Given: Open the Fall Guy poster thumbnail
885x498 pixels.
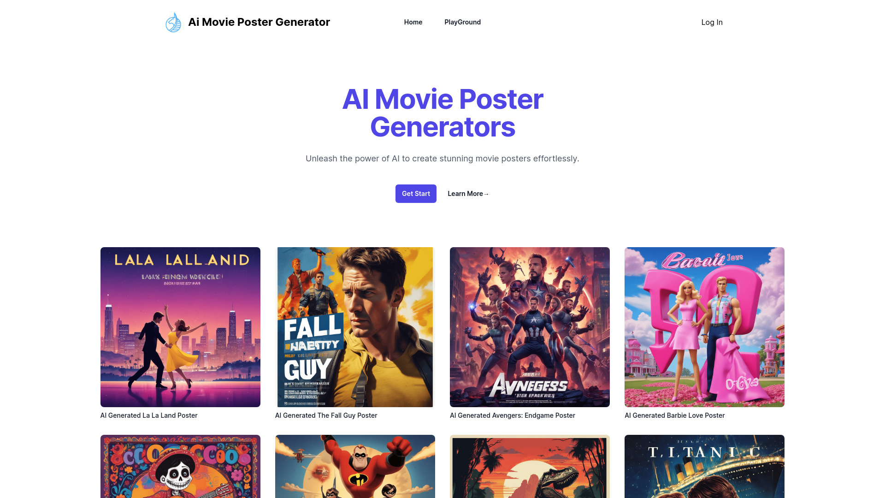Looking at the screenshot, I should (355, 326).
